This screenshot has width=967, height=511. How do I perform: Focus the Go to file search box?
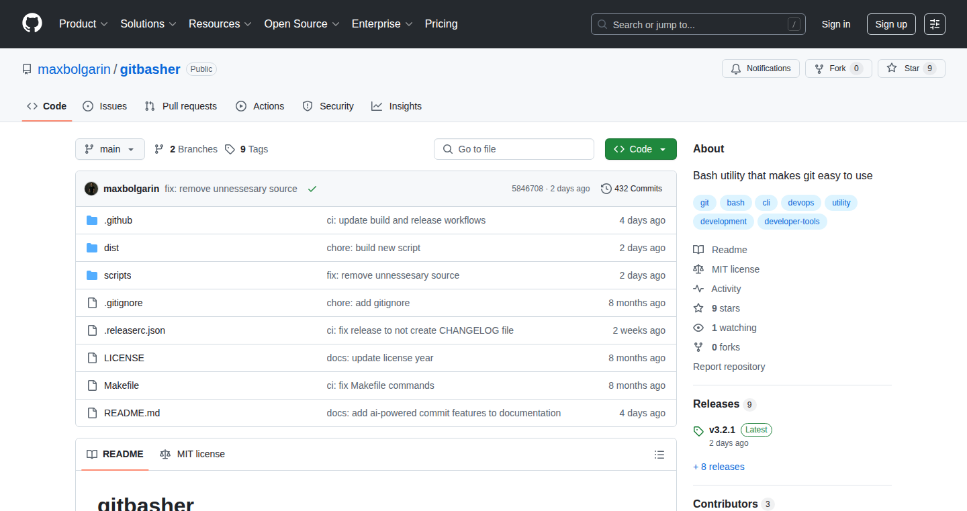click(x=514, y=149)
